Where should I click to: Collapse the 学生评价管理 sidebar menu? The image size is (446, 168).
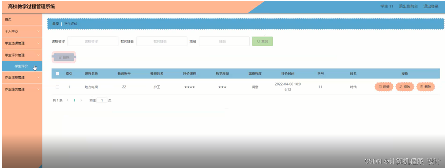22,55
